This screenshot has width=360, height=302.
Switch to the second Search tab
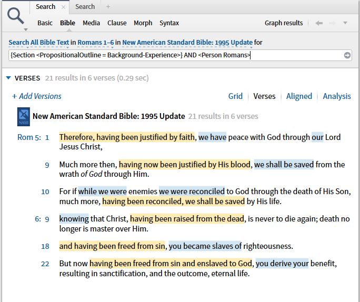pyautogui.click(x=85, y=7)
